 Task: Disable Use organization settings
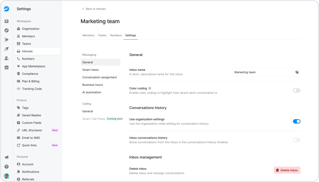click(x=297, y=121)
